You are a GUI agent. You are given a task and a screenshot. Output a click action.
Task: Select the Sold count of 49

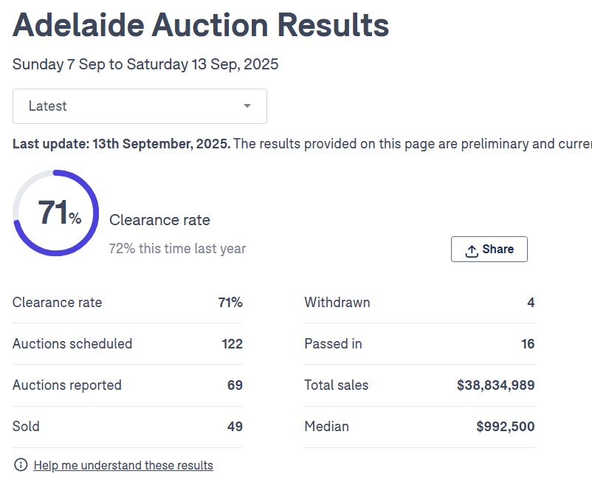tap(235, 427)
